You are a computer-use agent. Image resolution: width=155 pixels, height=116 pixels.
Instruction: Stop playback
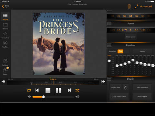pos(48,90)
